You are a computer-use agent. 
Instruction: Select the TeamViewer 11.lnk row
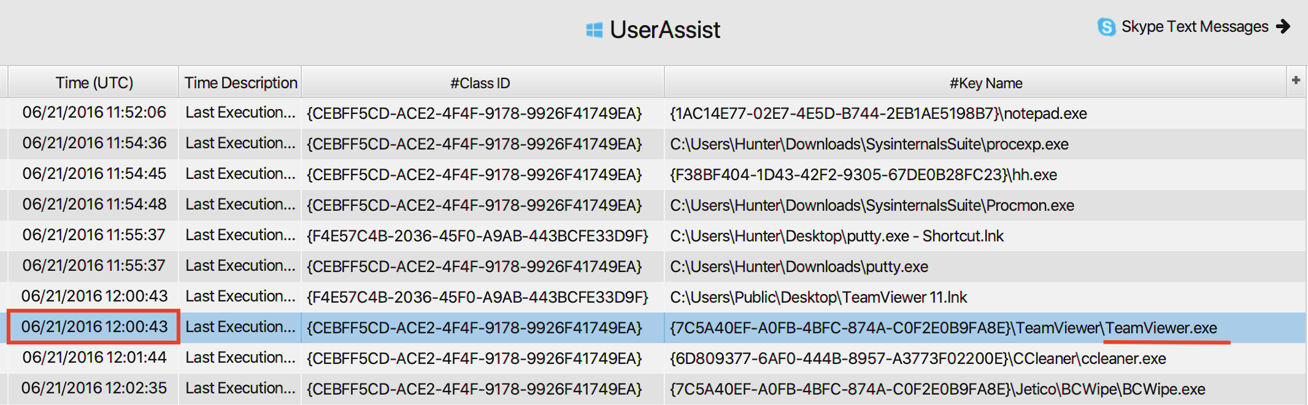(818, 297)
